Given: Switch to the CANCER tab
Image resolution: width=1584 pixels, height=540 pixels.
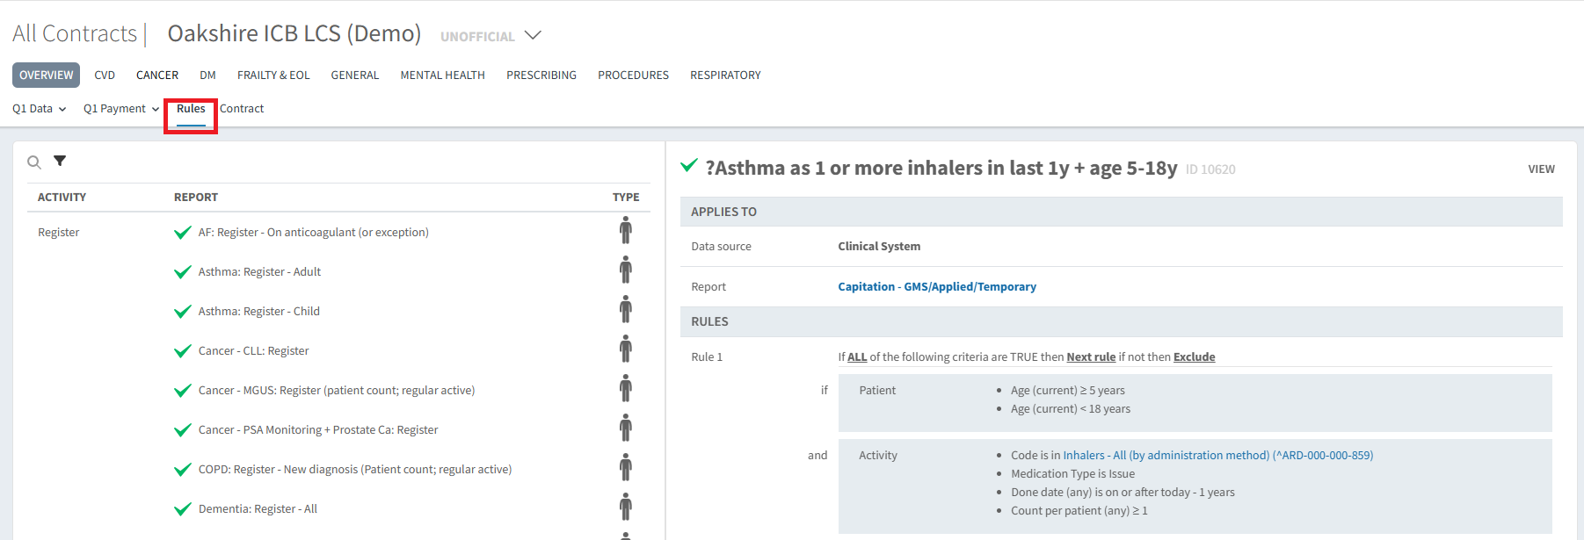Looking at the screenshot, I should [x=157, y=75].
